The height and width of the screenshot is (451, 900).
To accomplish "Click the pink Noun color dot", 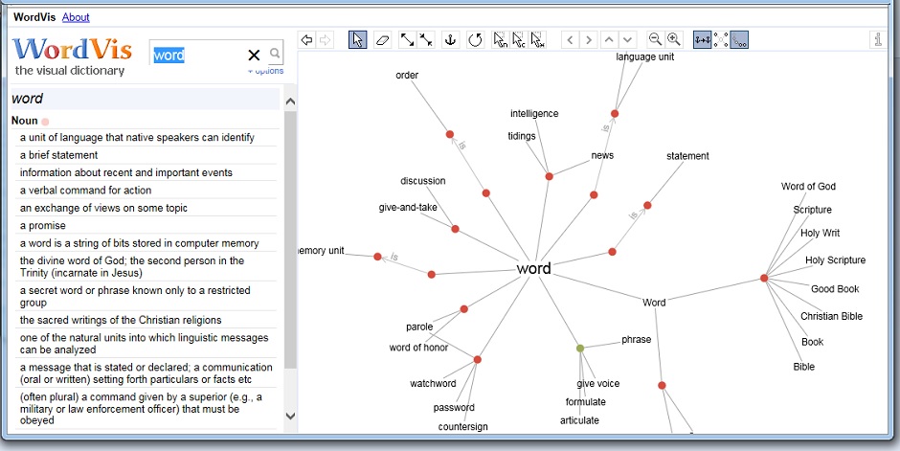I will (45, 122).
